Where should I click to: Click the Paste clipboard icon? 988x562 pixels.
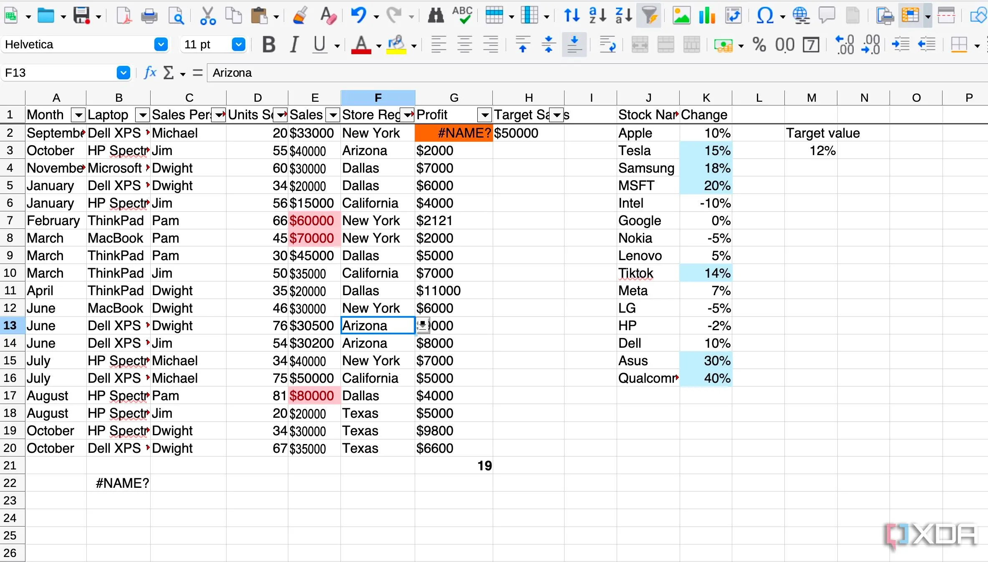[259, 16]
